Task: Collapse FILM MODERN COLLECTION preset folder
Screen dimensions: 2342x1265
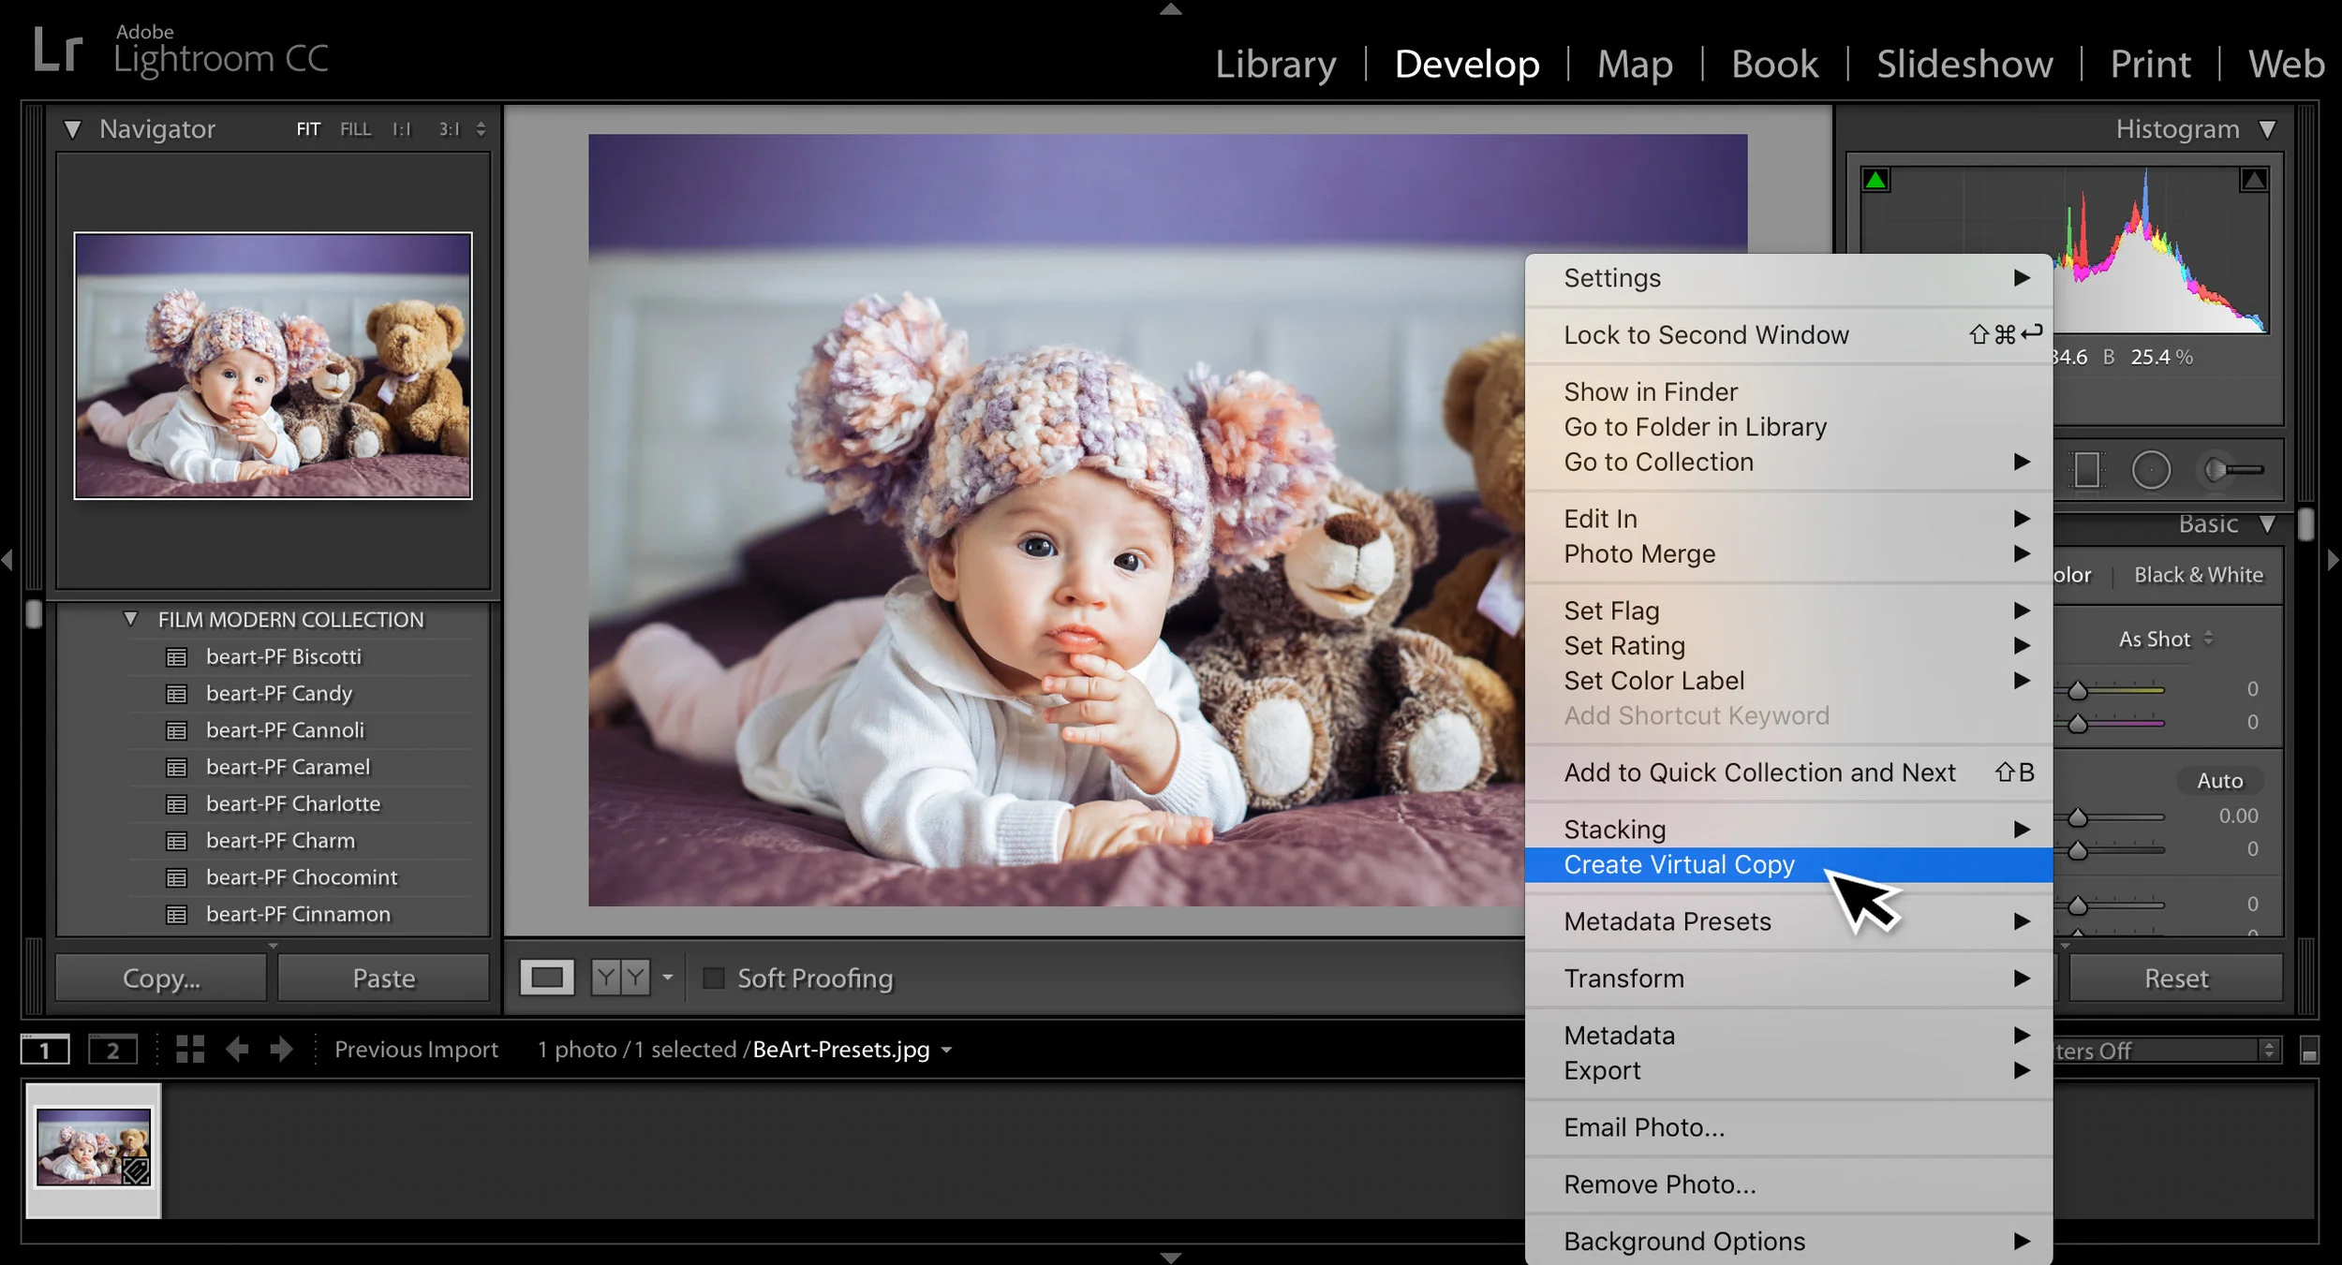Action: coord(131,619)
